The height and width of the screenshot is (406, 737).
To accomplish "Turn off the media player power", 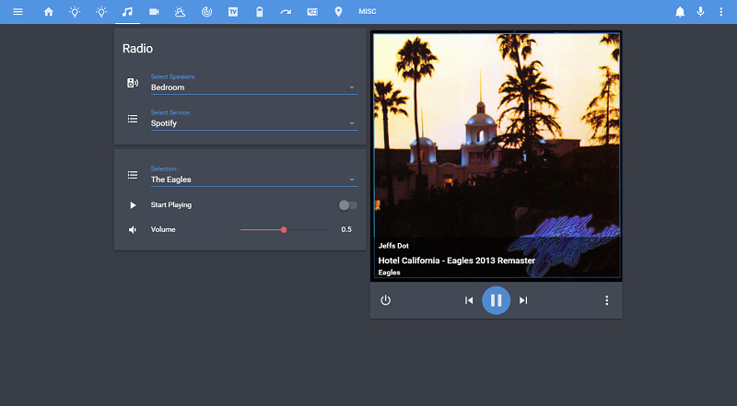I will (x=385, y=300).
